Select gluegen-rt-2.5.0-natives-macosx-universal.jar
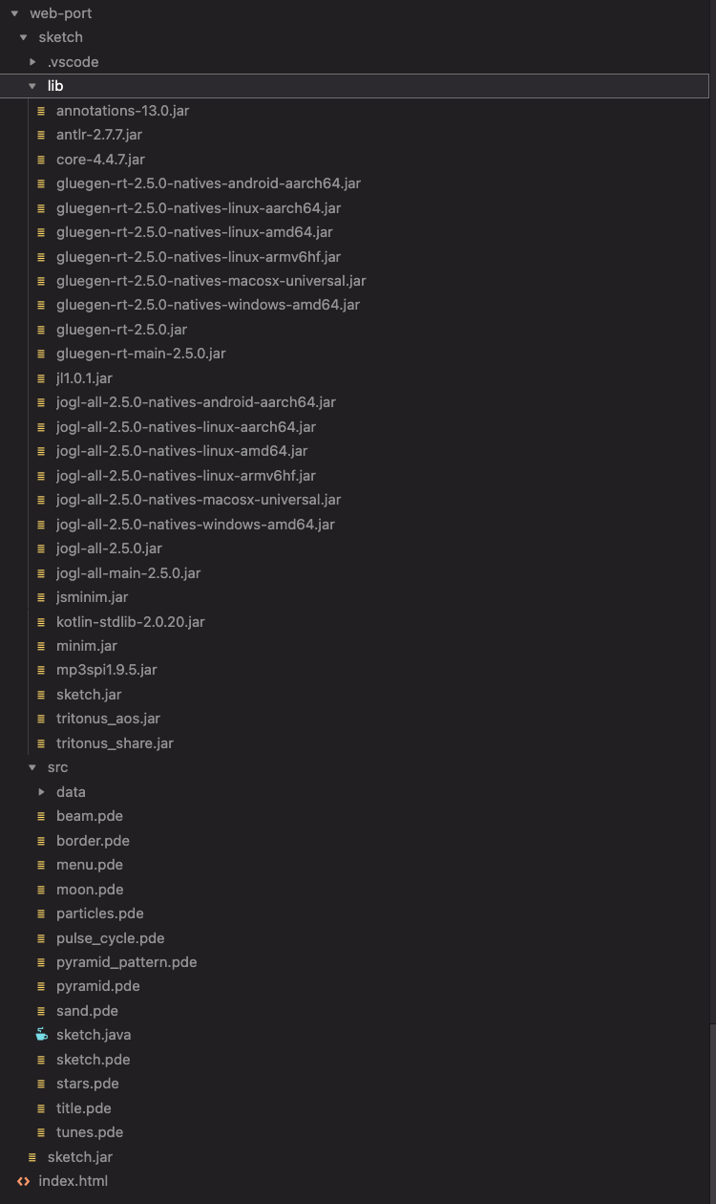 (x=211, y=281)
